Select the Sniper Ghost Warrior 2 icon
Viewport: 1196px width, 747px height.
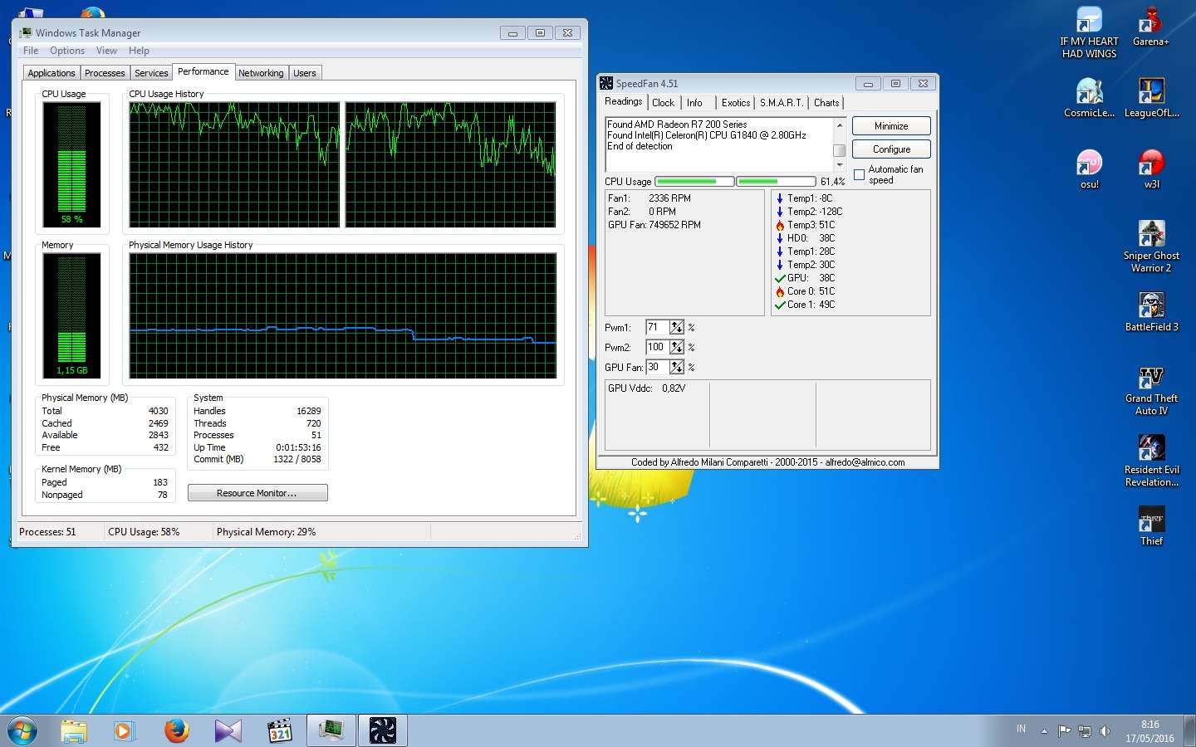tap(1151, 247)
